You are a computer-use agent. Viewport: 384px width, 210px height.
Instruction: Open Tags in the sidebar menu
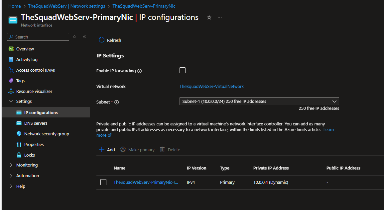pos(20,81)
